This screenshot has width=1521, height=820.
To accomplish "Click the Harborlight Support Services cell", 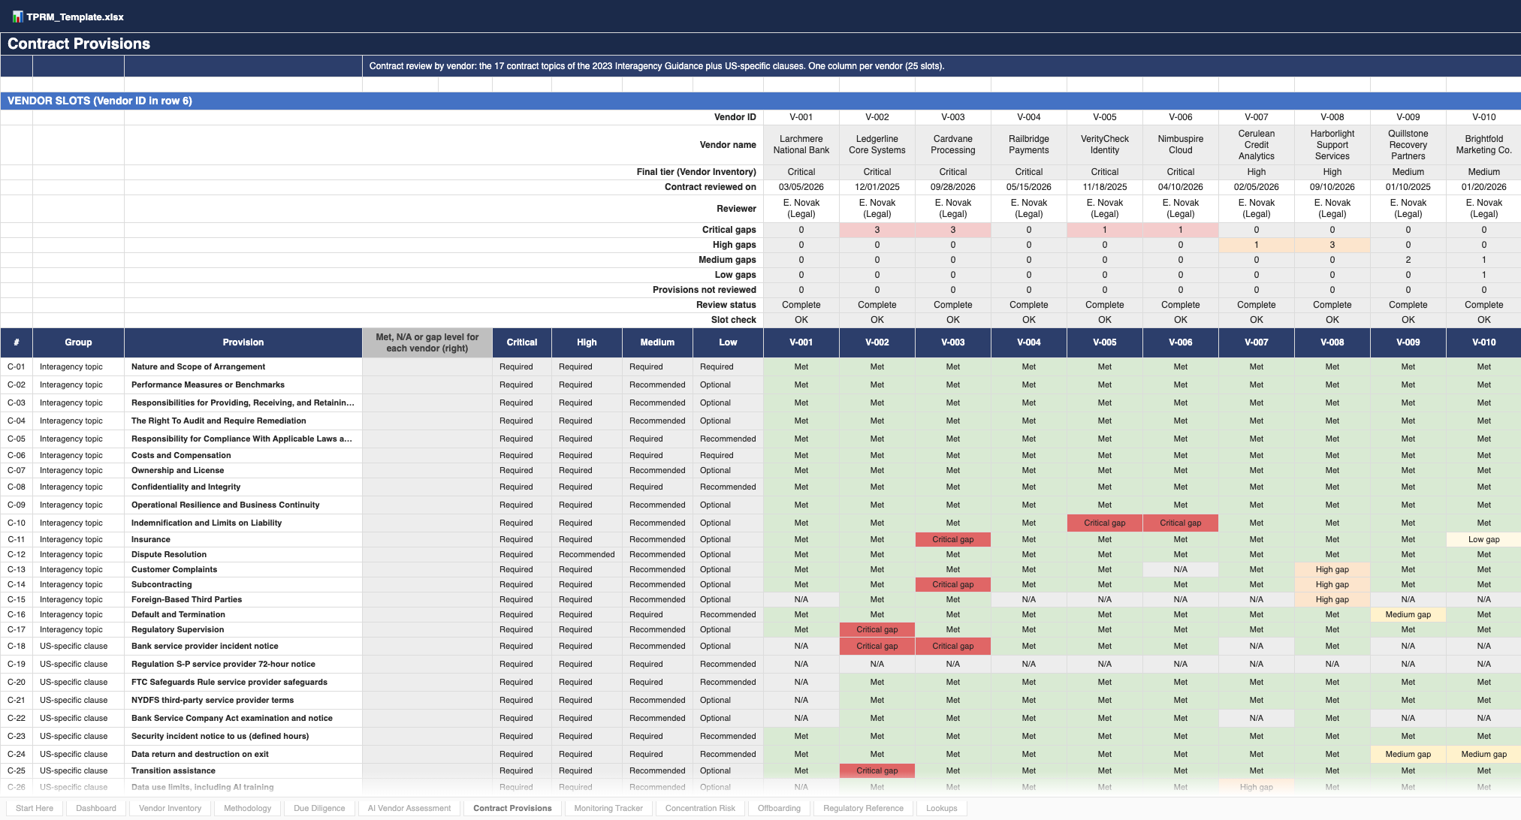I will pos(1332,145).
